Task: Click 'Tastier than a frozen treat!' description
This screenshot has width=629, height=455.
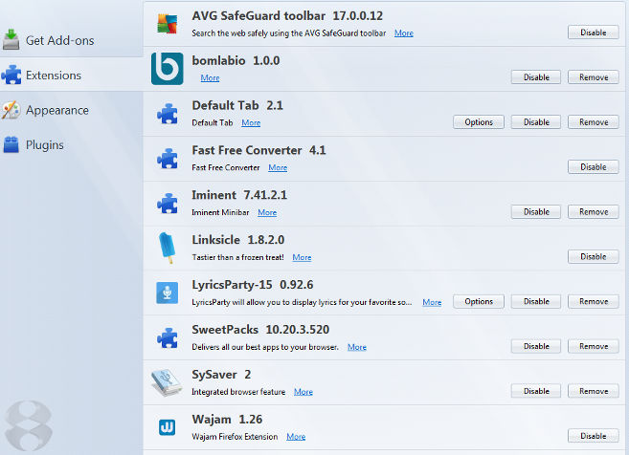Action: [x=237, y=257]
